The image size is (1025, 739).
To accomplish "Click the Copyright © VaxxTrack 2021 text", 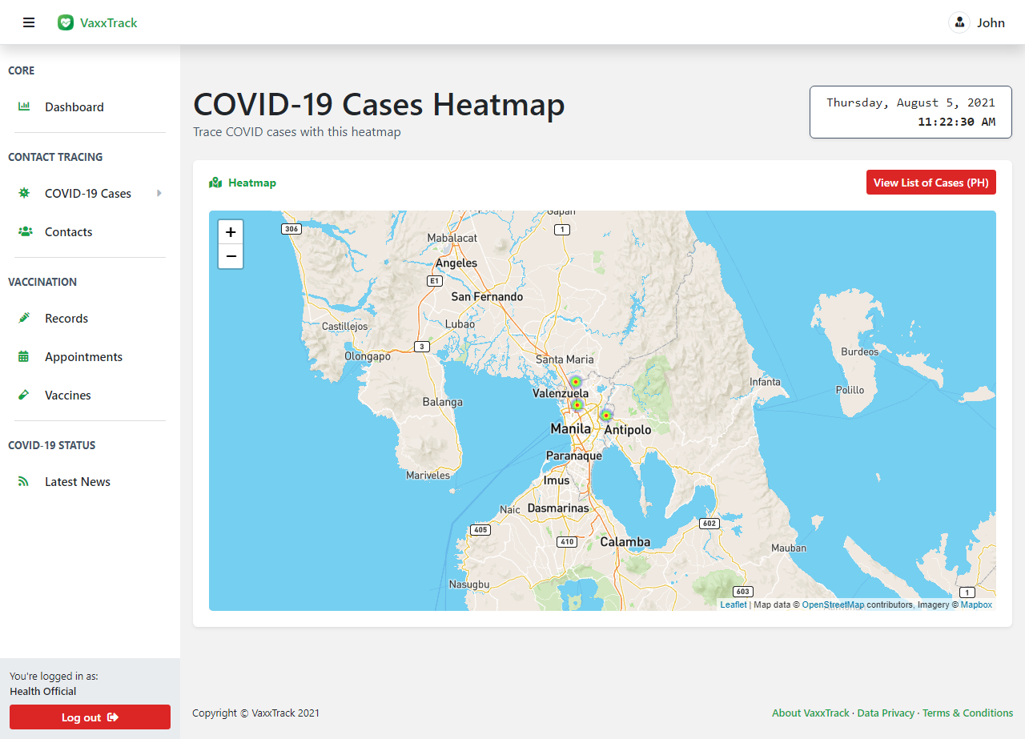I will click(255, 713).
